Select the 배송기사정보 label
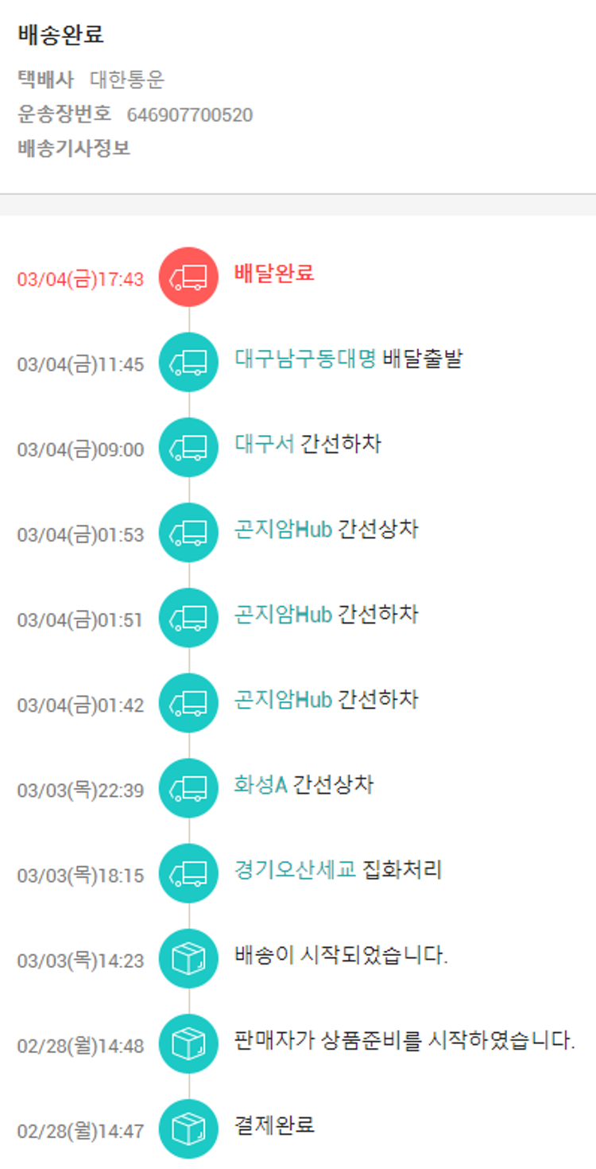Viewport: 596px width, 1169px height. tap(74, 148)
